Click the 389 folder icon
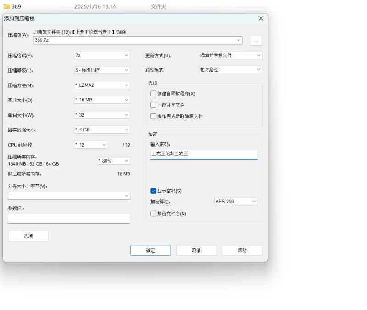The width and height of the screenshot is (367, 310). (x=6, y=6)
